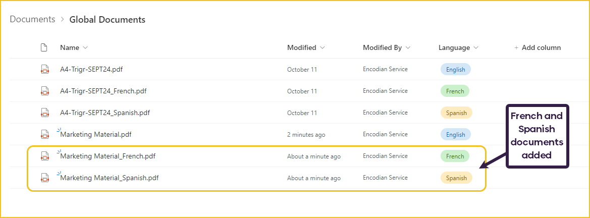Image resolution: width=590 pixels, height=218 pixels.
Task: Open Marketing Material_French.pdf file
Action: [108, 156]
